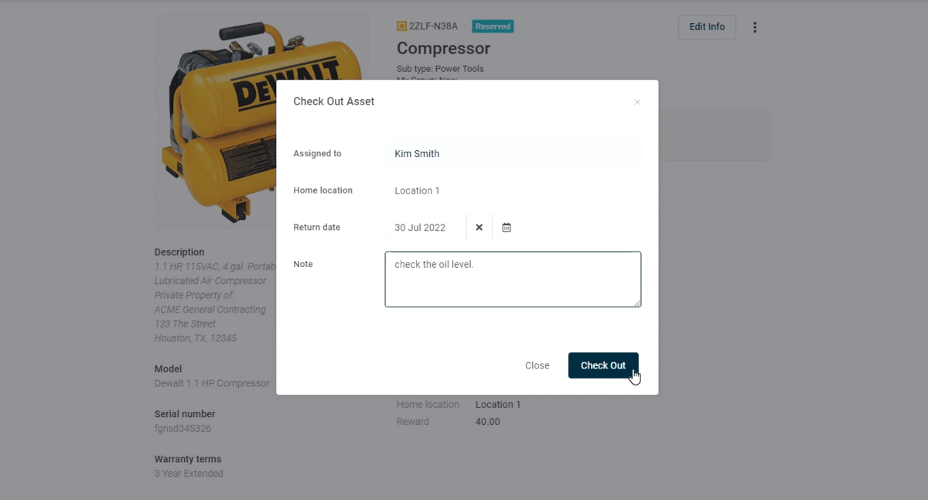Click the Return date field showing 30 Jul 2022

[x=426, y=228]
